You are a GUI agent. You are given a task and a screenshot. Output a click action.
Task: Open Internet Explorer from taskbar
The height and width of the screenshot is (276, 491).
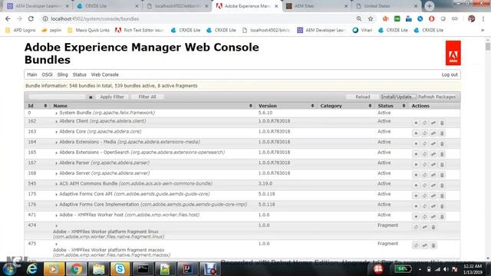click(x=32, y=269)
